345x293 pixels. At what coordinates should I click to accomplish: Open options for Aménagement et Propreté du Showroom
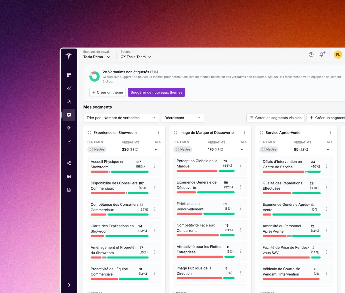[154, 252]
